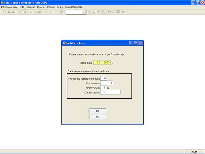Click the toolbar icon right after the combo box
Screen dimensions: 205x154
pos(89,12)
